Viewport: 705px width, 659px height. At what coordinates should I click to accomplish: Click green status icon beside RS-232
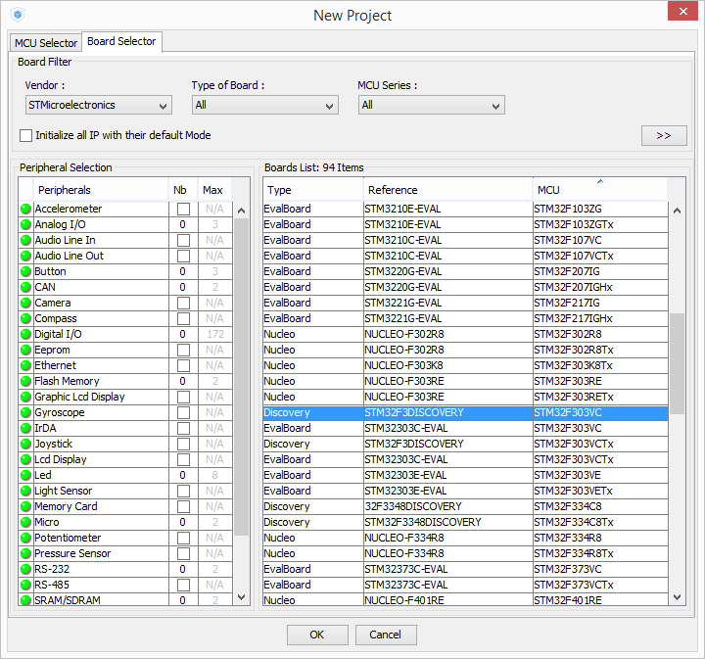pyautogui.click(x=26, y=570)
